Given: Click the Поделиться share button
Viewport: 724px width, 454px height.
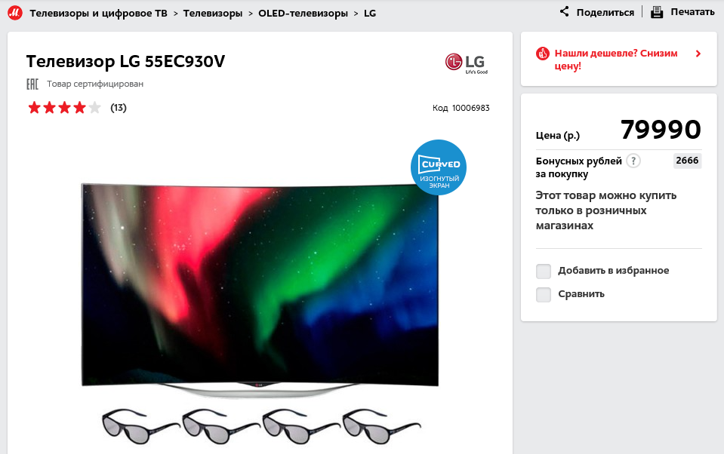Looking at the screenshot, I should tap(596, 12).
